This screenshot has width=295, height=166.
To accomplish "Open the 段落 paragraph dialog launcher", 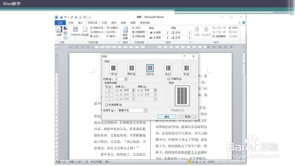I will point(190,42).
